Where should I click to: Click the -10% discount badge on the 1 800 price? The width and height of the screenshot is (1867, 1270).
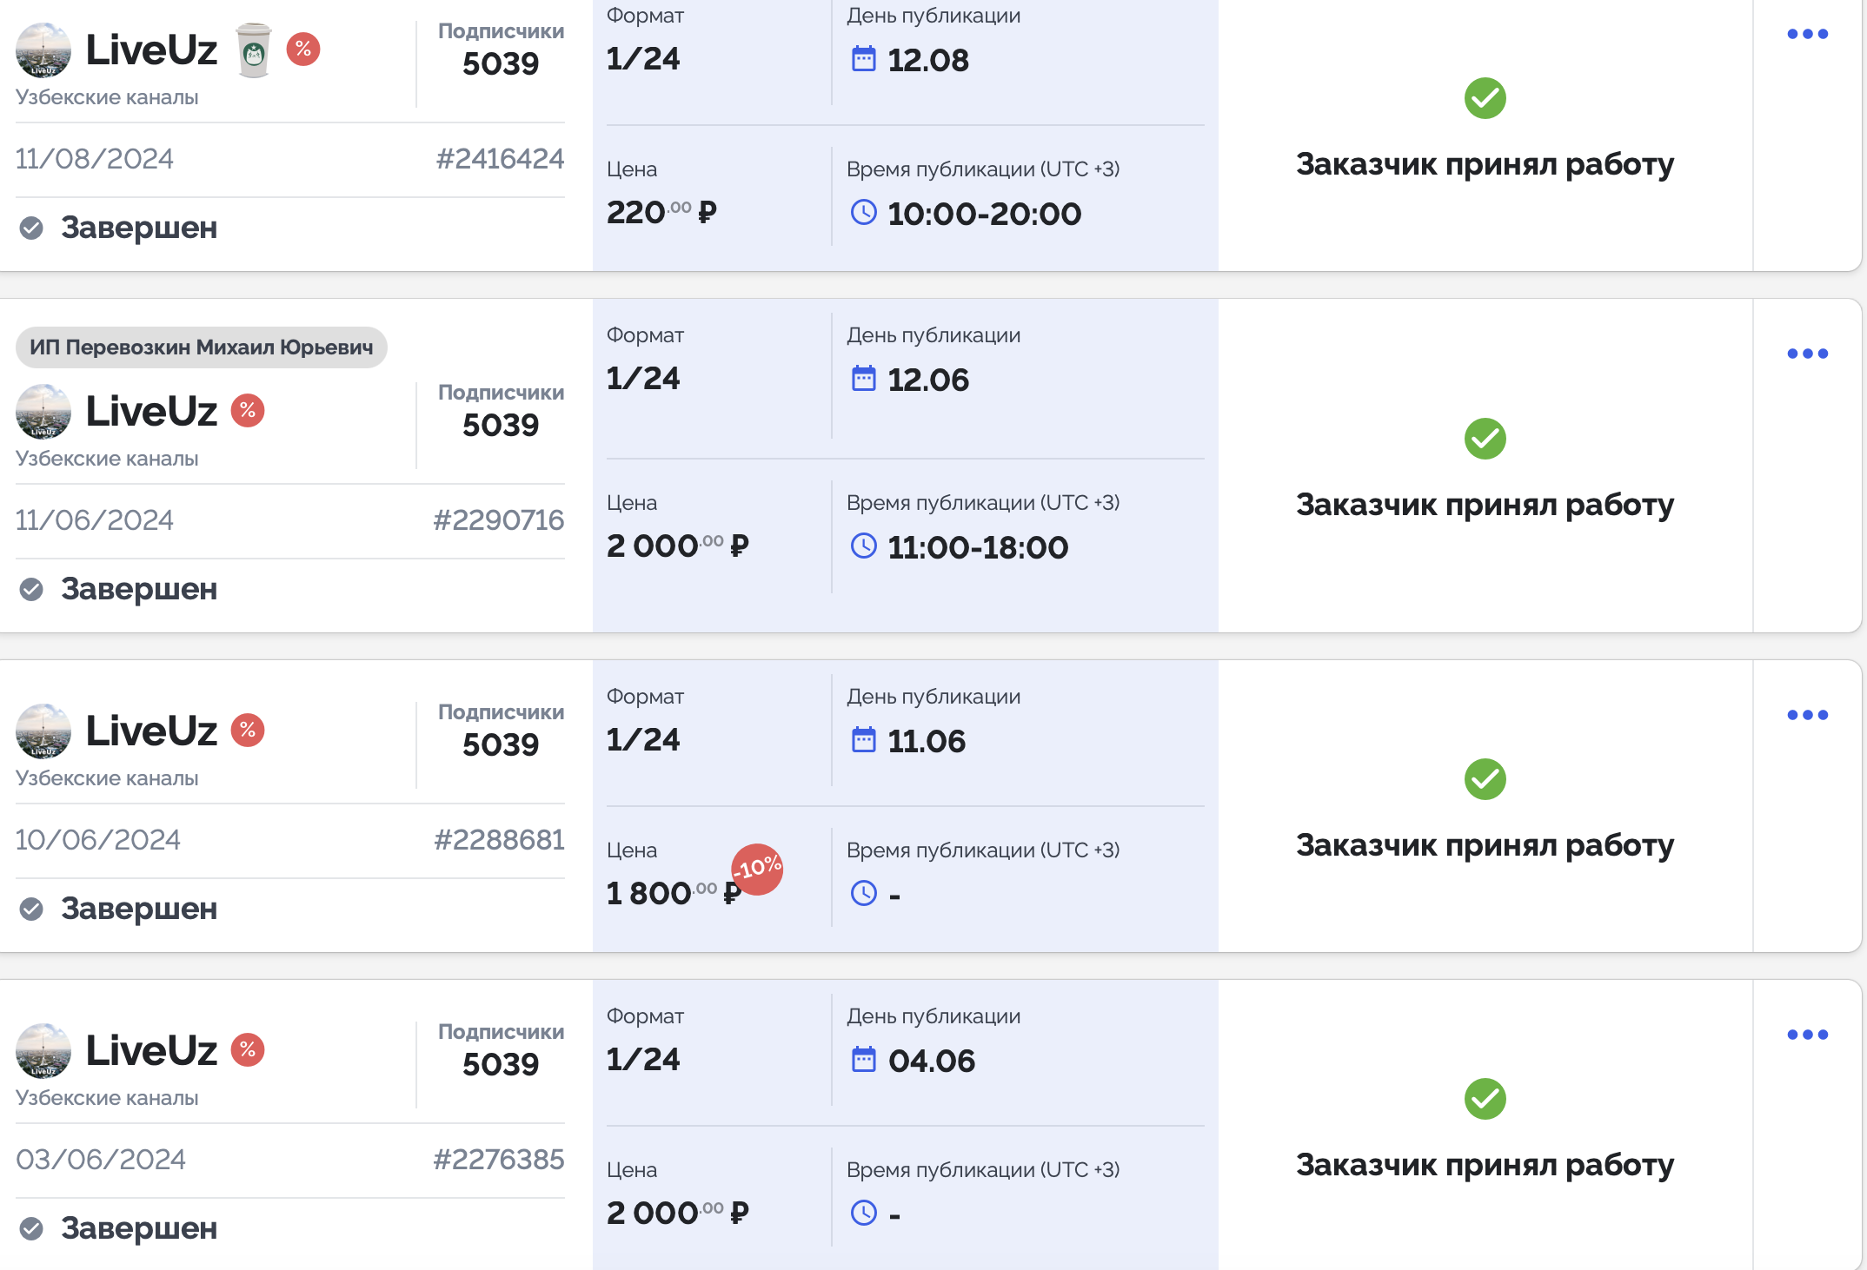click(757, 868)
